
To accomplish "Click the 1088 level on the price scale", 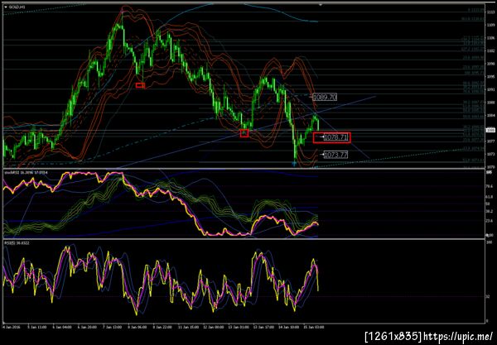I will [x=490, y=103].
